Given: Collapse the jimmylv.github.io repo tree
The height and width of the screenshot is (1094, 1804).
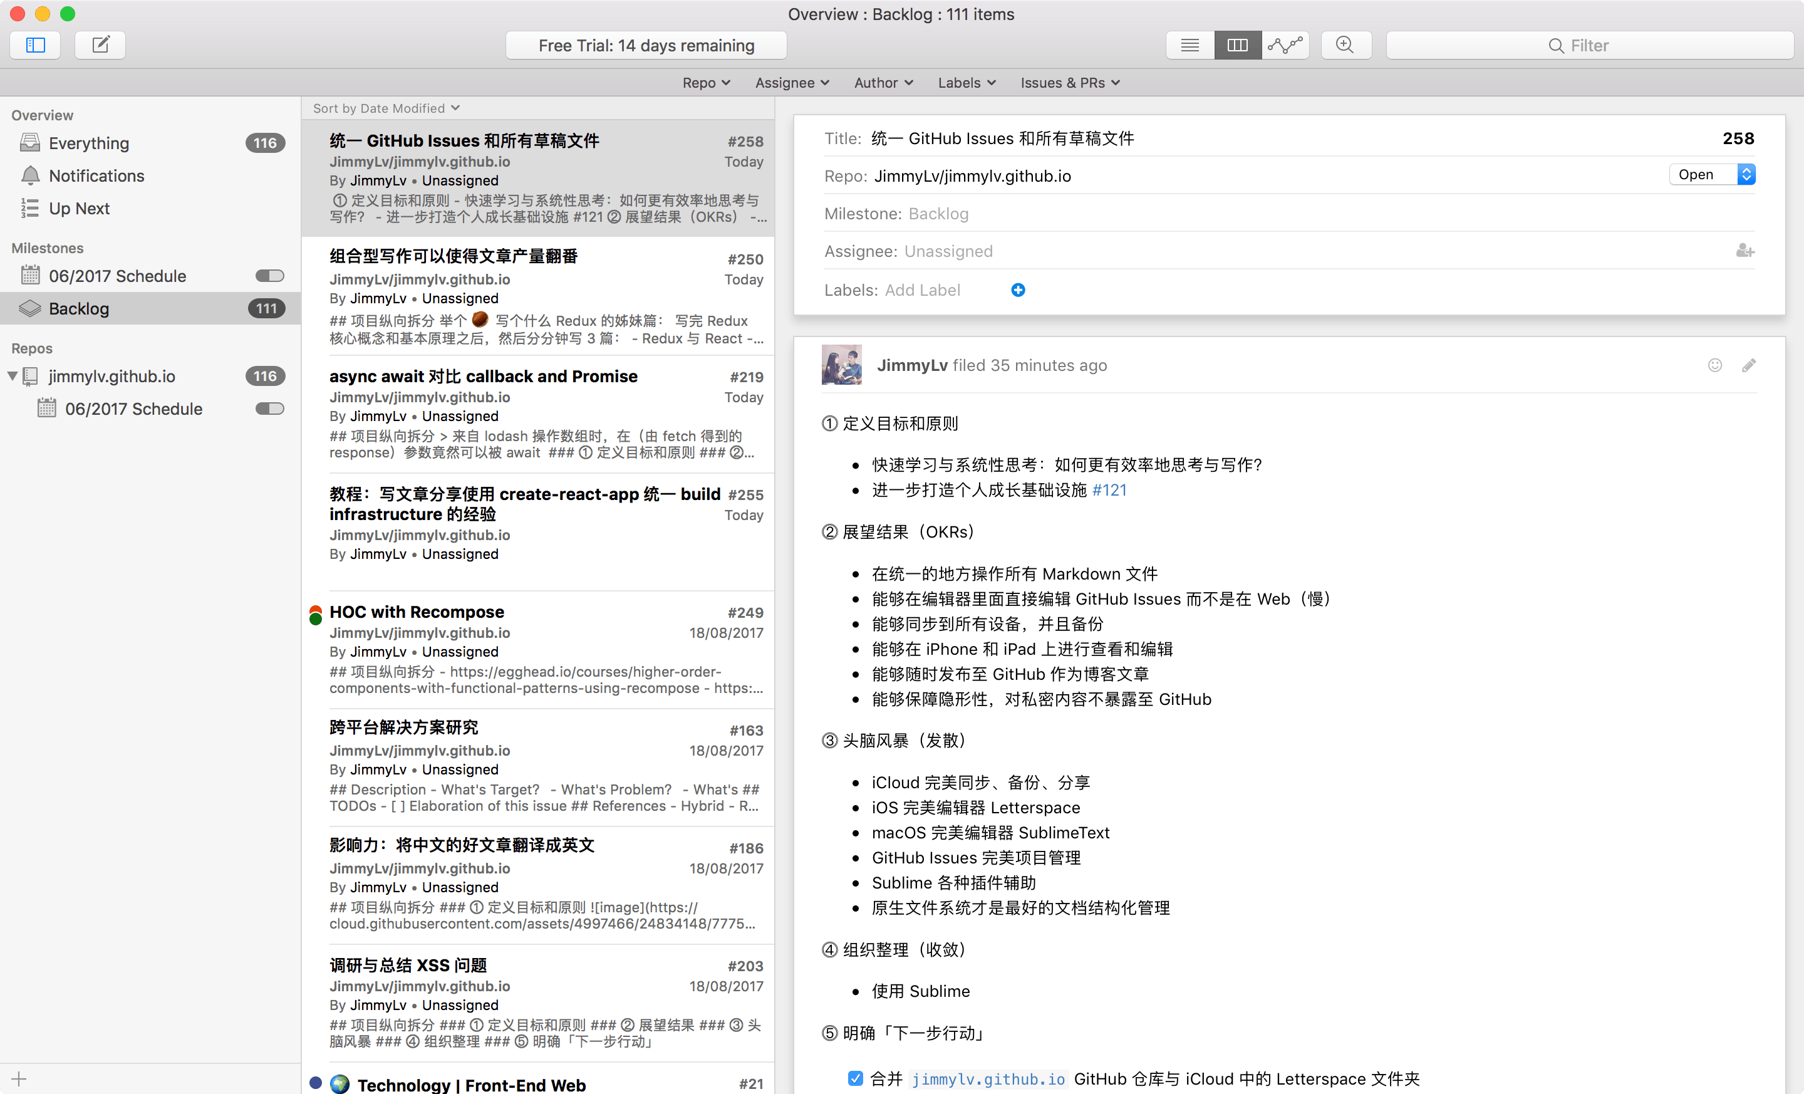Looking at the screenshot, I should click(13, 376).
